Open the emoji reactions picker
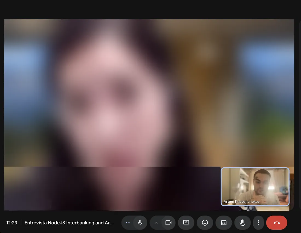The width and height of the screenshot is (301, 233). tap(205, 223)
